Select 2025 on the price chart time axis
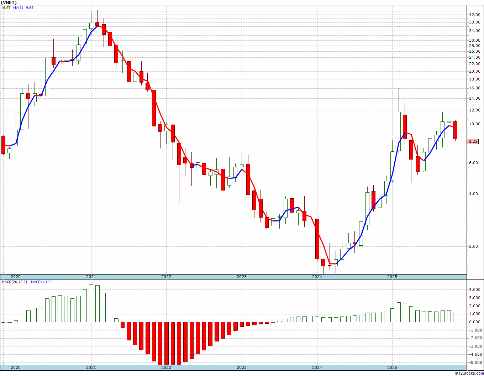The width and height of the screenshot is (484, 376). pos(392,277)
